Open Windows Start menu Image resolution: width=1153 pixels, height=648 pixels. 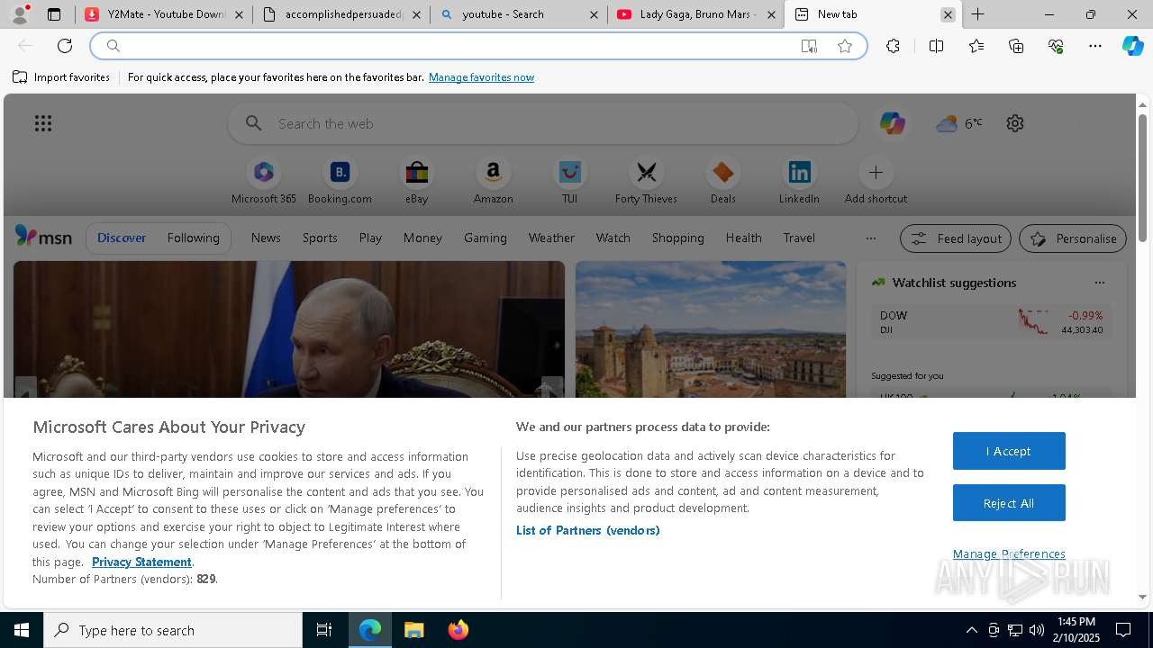pyautogui.click(x=22, y=630)
